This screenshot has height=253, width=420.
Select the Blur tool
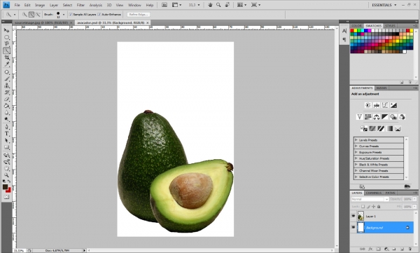(6, 112)
